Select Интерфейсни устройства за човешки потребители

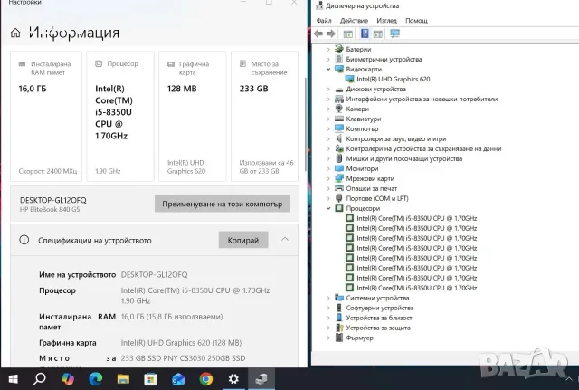pyautogui.click(x=422, y=99)
